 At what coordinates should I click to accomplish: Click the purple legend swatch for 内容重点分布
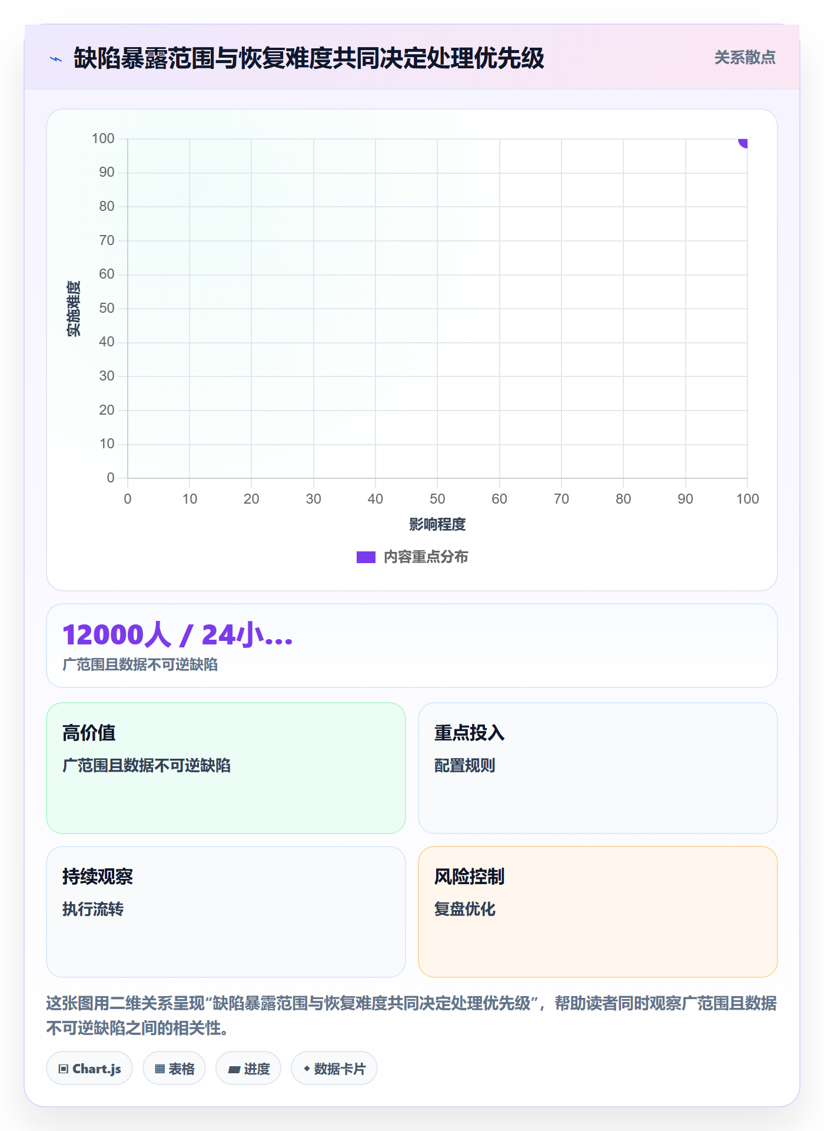coord(366,557)
